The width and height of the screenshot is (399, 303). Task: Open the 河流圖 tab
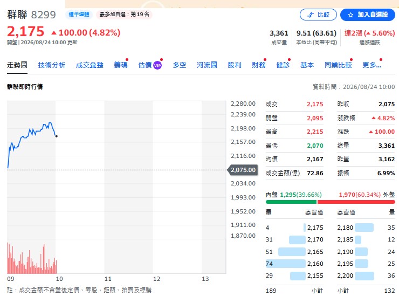207,65
